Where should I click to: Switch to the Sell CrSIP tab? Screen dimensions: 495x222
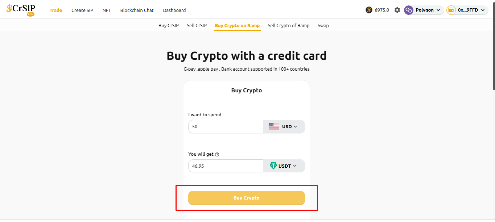coord(197,26)
